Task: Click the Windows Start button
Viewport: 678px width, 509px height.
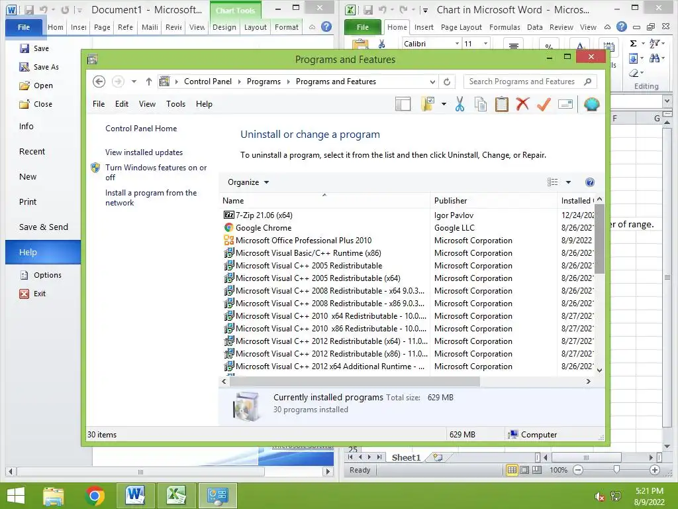Action: coord(16,496)
